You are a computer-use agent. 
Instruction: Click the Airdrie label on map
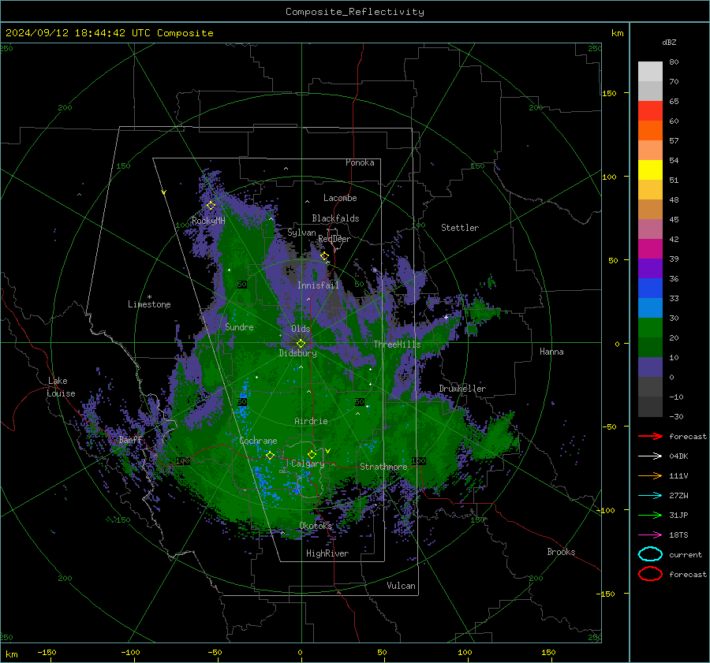tap(311, 421)
